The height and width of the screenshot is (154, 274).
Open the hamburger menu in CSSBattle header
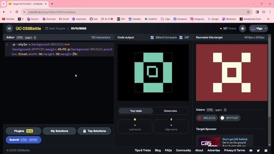[x=9, y=29]
